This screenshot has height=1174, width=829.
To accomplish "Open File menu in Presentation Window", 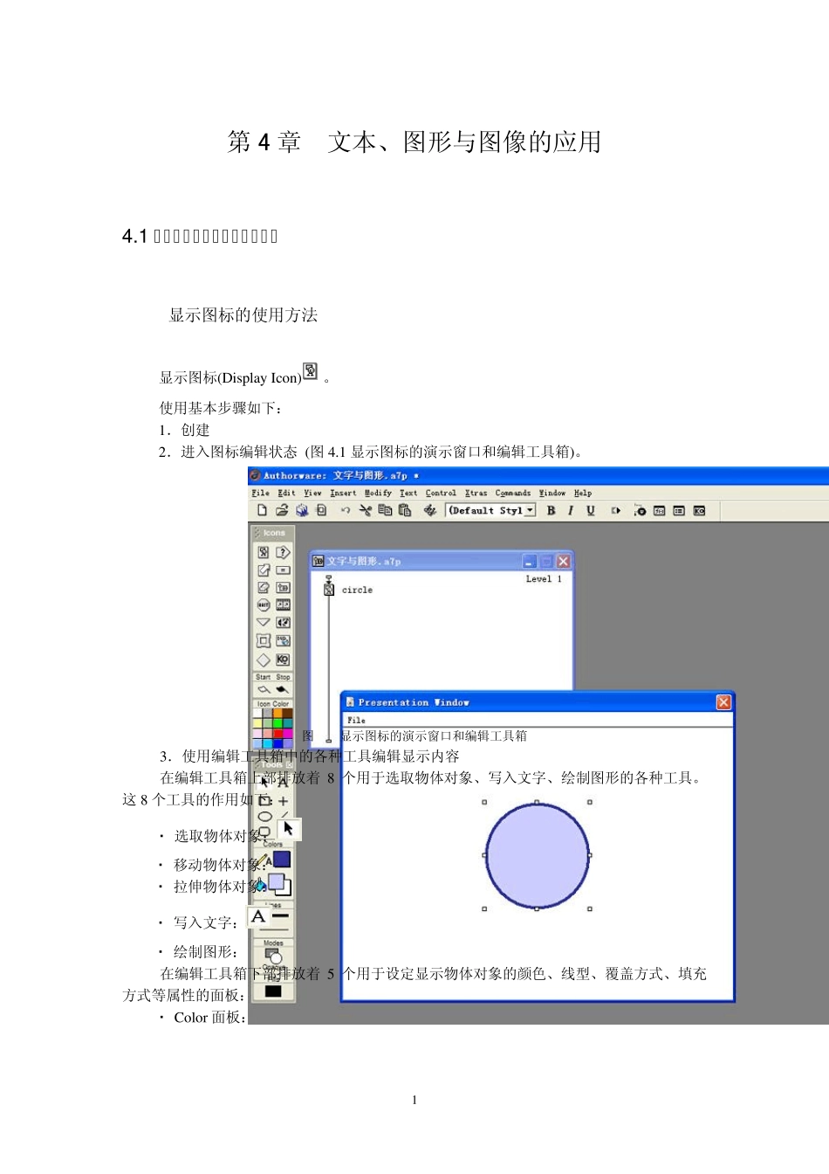I will coord(356,720).
